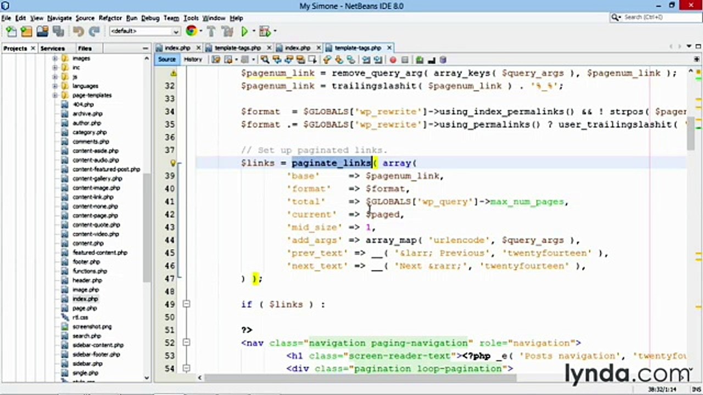Click Stop Macro Recording square icon
This screenshot has height=395, width=703.
coord(405,59)
